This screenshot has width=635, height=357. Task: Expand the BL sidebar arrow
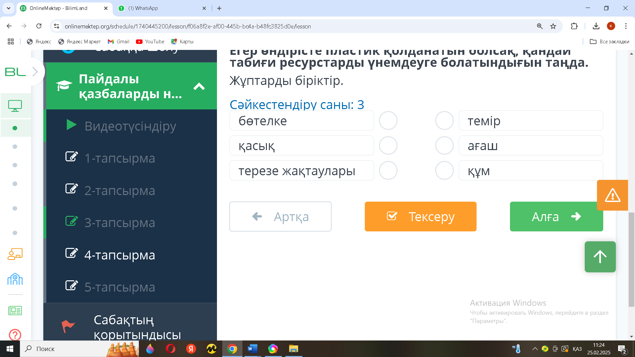point(35,71)
